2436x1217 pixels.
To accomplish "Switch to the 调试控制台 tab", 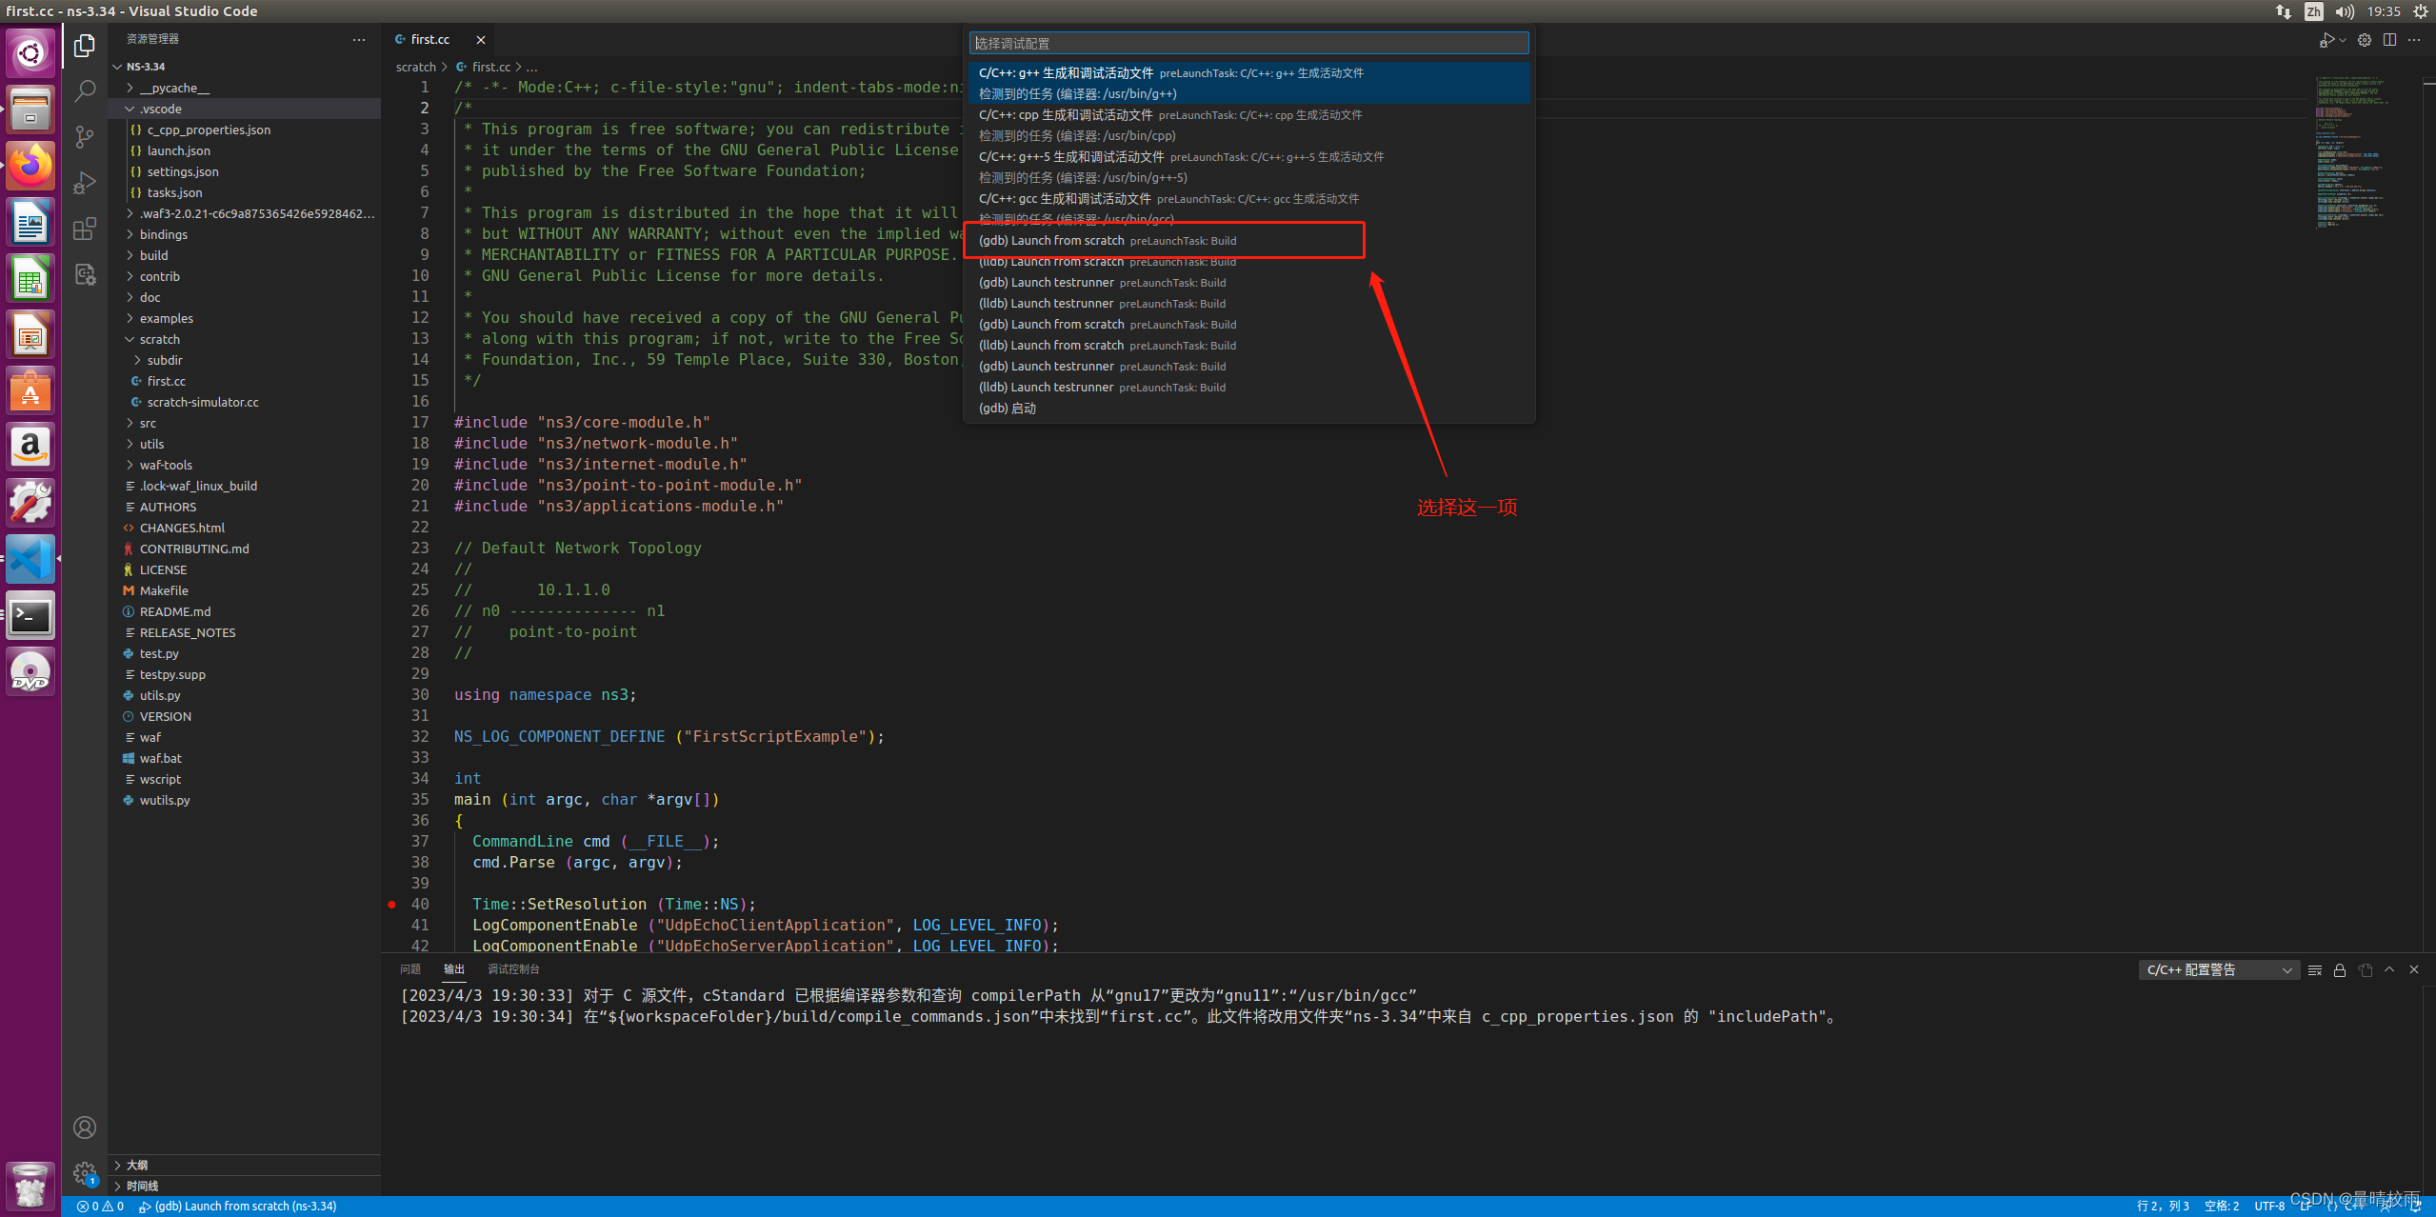I will [x=513, y=969].
